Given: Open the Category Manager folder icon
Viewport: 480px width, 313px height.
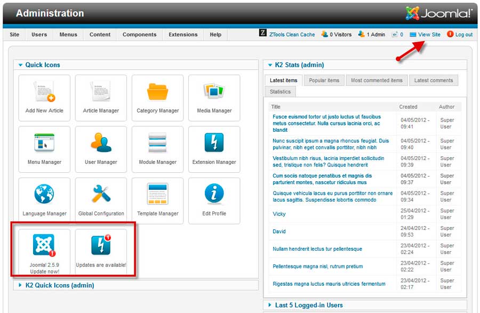Looking at the screenshot, I should [x=158, y=98].
